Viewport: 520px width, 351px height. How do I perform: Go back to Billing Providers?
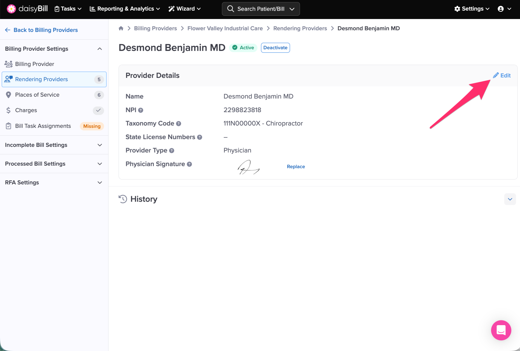[x=41, y=30]
